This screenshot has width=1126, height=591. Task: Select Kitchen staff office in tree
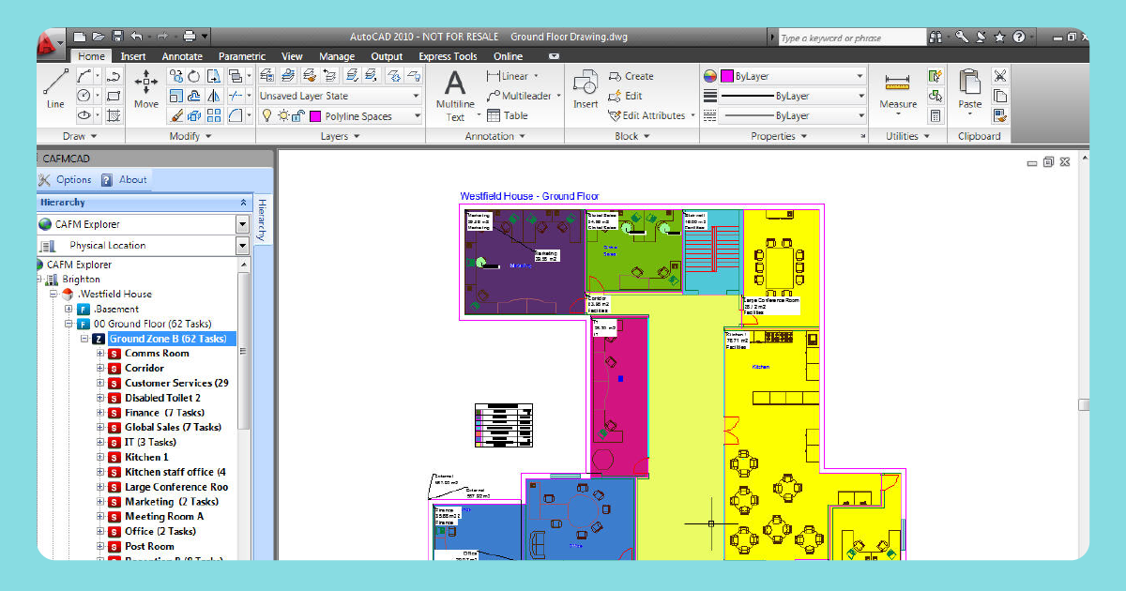click(x=175, y=472)
